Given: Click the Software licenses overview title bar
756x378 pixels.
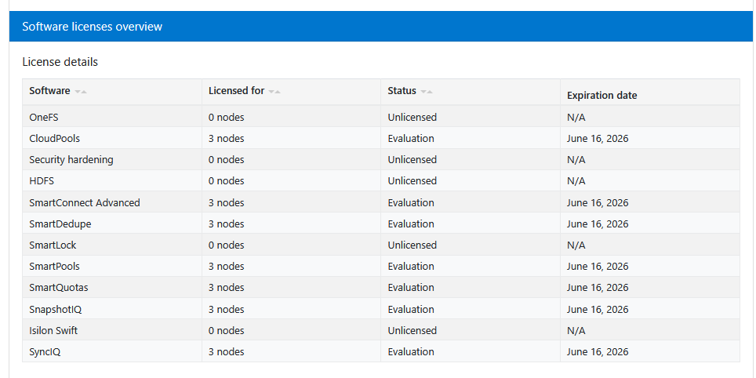Looking at the screenshot, I should pyautogui.click(x=381, y=27).
